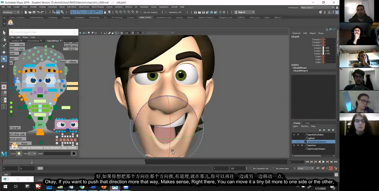Open the 24 fps frame rate dropdown
The height and width of the screenshot is (191, 379).
(x=306, y=169)
